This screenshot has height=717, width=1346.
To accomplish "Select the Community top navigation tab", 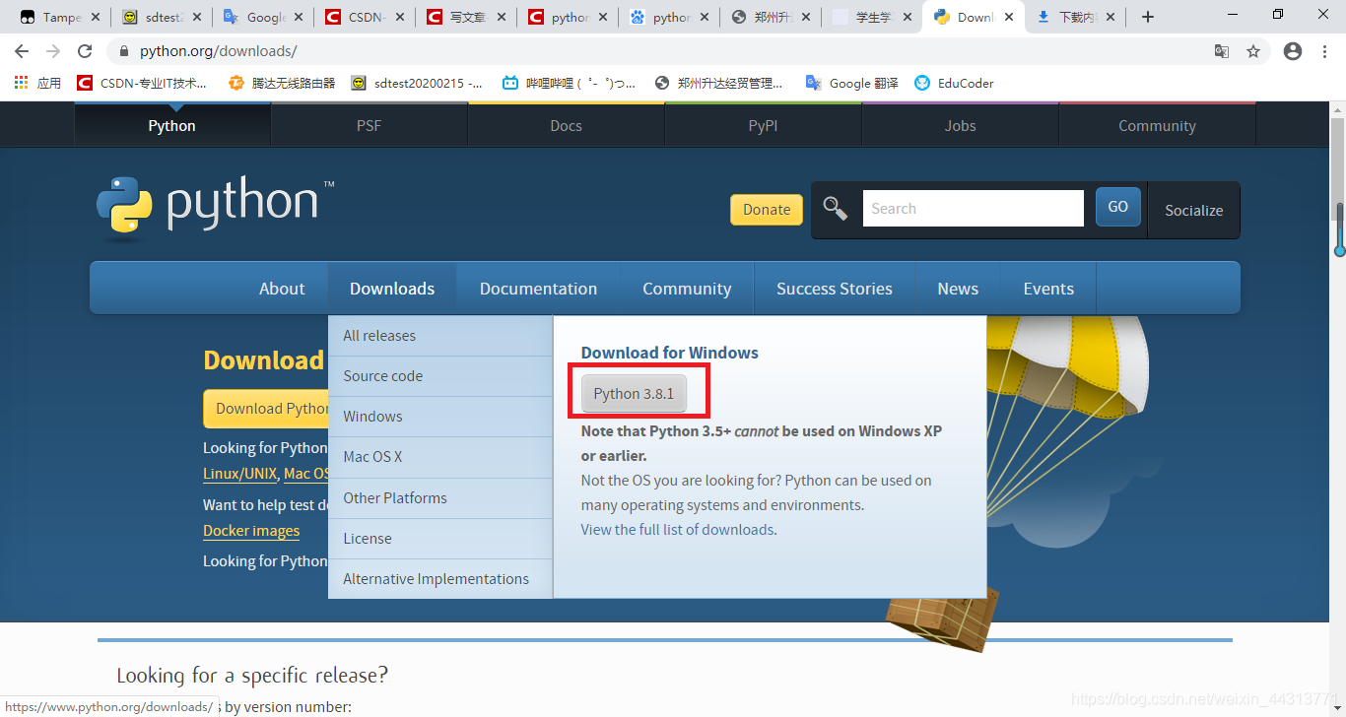I will point(1157,125).
